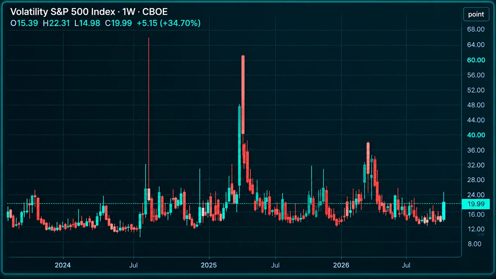Select the open value O15.39
496x279 pixels.
(24, 23)
